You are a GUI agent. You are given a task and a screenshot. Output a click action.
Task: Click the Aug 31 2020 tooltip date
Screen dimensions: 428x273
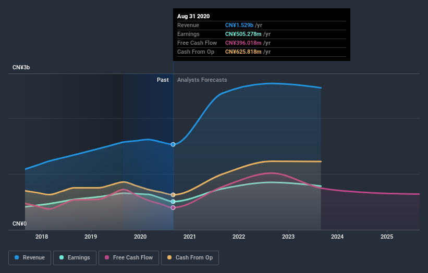click(x=193, y=16)
